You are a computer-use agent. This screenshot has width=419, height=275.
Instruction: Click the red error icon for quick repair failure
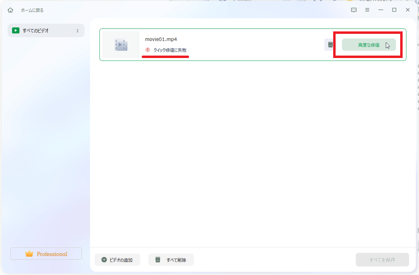pyautogui.click(x=148, y=50)
